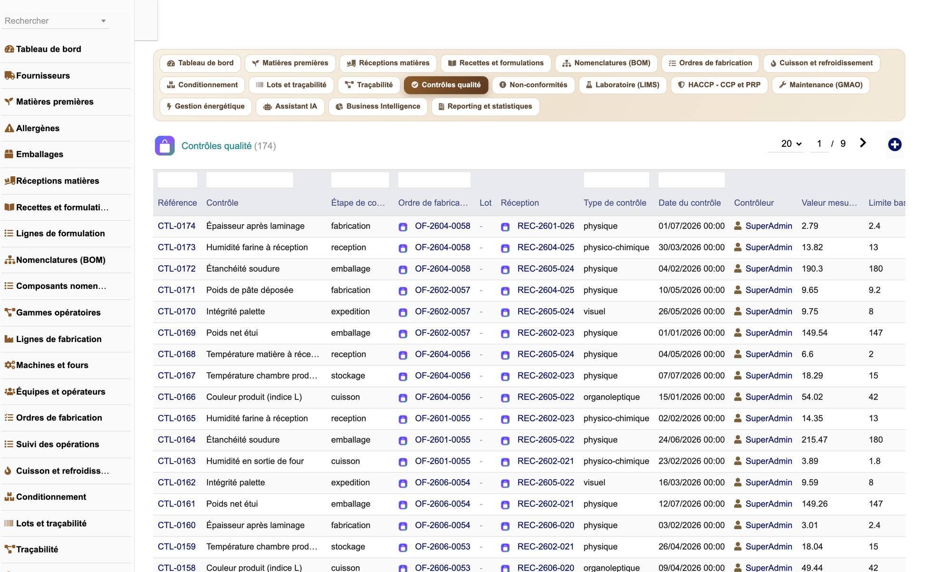Click the Lots et traçabilité barcode icon in sidebar
The image size is (925, 572).
[x=9, y=524]
